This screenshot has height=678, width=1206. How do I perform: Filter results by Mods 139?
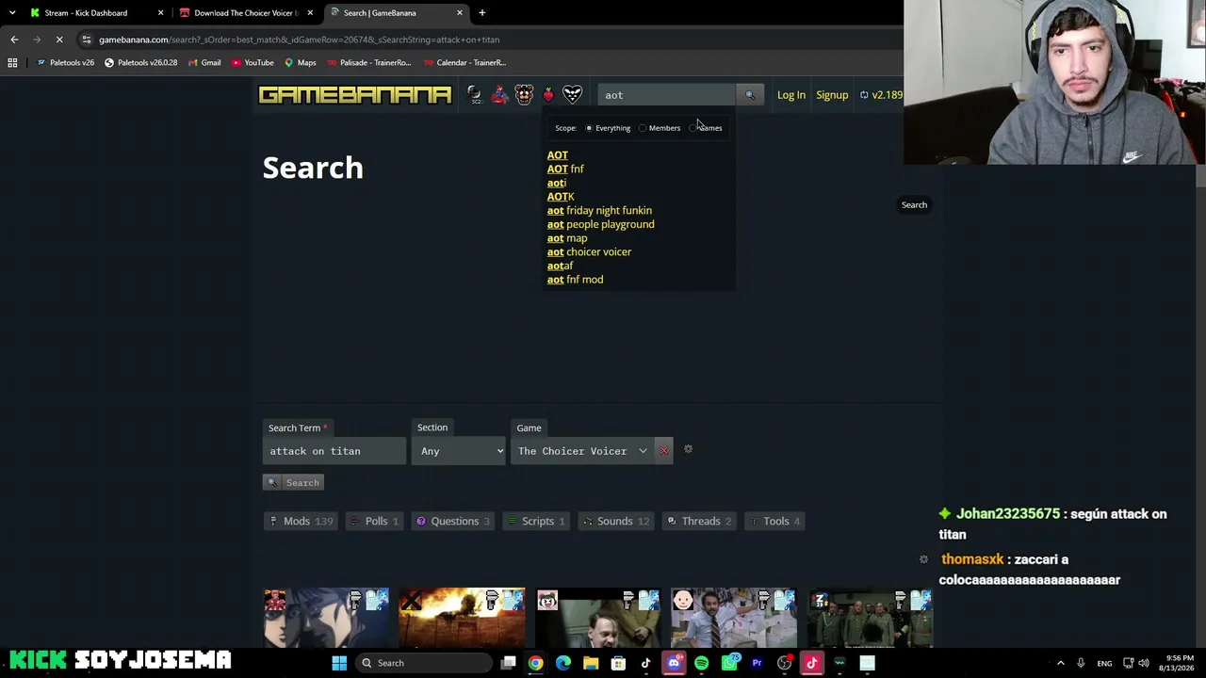[x=301, y=521]
